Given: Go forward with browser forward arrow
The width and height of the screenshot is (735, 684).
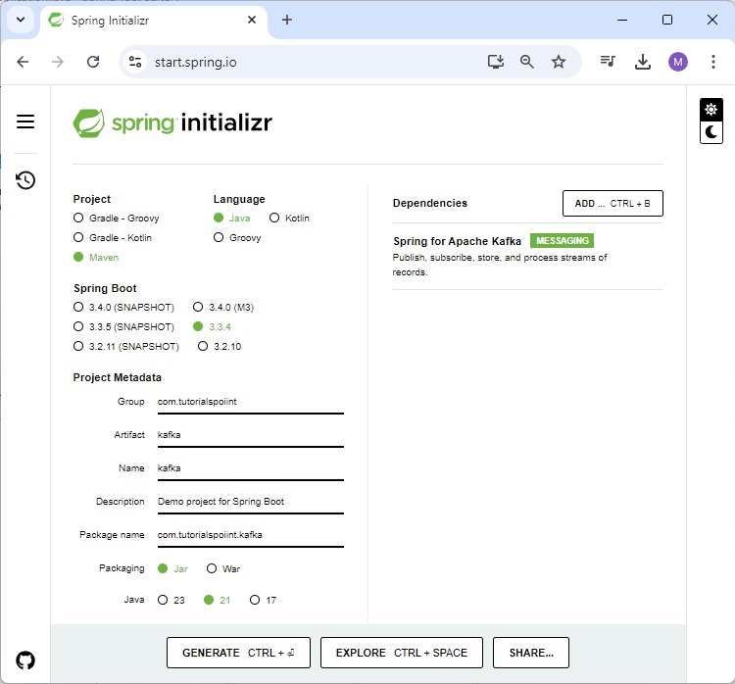Looking at the screenshot, I should (57, 62).
